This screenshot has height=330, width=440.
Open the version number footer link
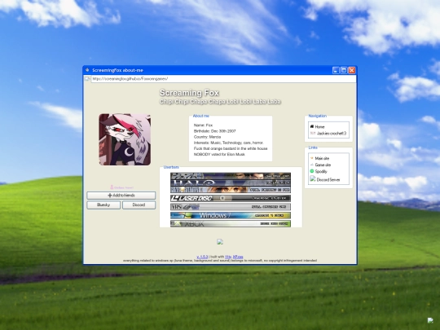pyautogui.click(x=202, y=257)
